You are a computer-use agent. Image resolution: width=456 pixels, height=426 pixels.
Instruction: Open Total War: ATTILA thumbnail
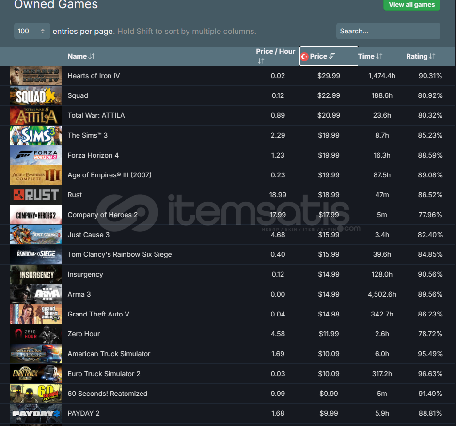click(36, 115)
